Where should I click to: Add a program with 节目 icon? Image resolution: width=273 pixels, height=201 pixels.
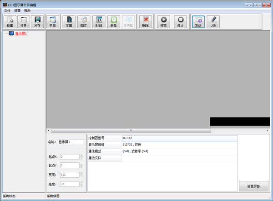[x=52, y=21]
